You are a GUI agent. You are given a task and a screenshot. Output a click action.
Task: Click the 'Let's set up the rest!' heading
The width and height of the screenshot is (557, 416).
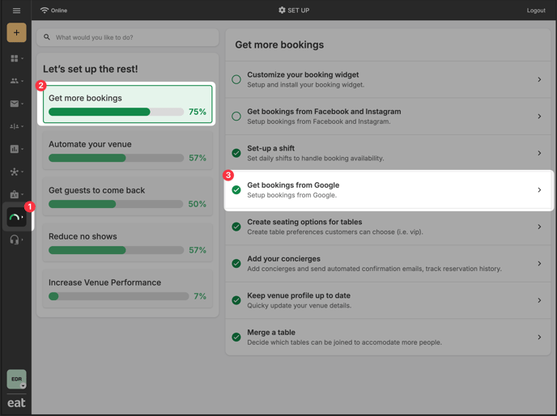(x=90, y=69)
